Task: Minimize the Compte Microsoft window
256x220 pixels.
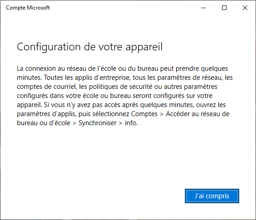Action: tap(203, 8)
